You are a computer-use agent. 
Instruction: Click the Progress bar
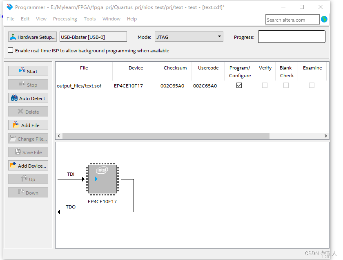[x=292, y=36]
